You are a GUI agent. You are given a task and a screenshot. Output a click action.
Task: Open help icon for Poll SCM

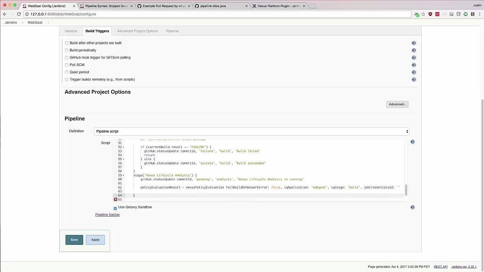click(x=414, y=65)
